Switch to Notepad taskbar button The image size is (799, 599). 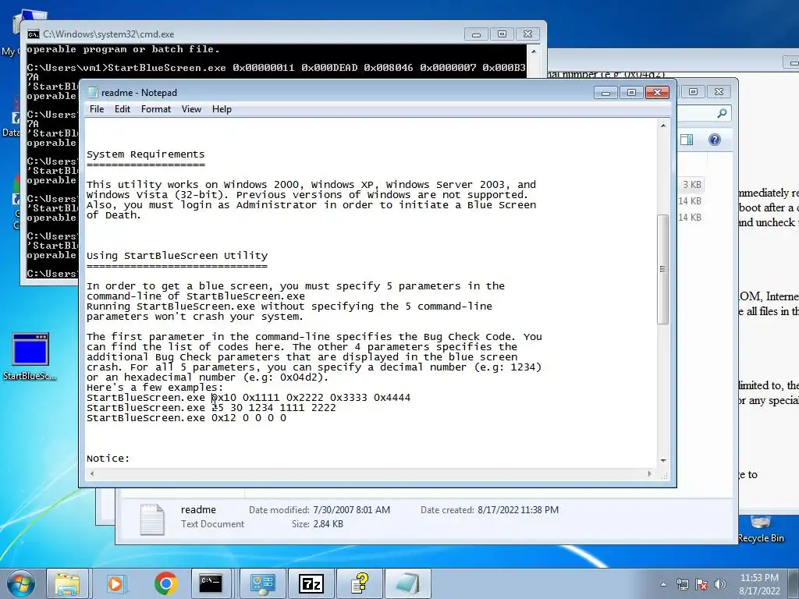407,583
